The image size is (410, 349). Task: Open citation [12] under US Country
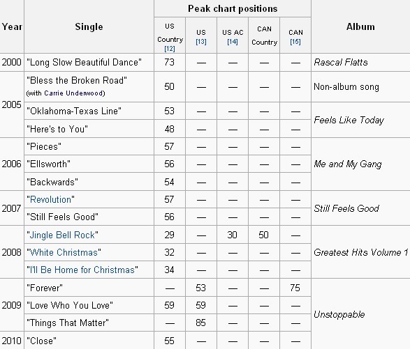coord(170,49)
